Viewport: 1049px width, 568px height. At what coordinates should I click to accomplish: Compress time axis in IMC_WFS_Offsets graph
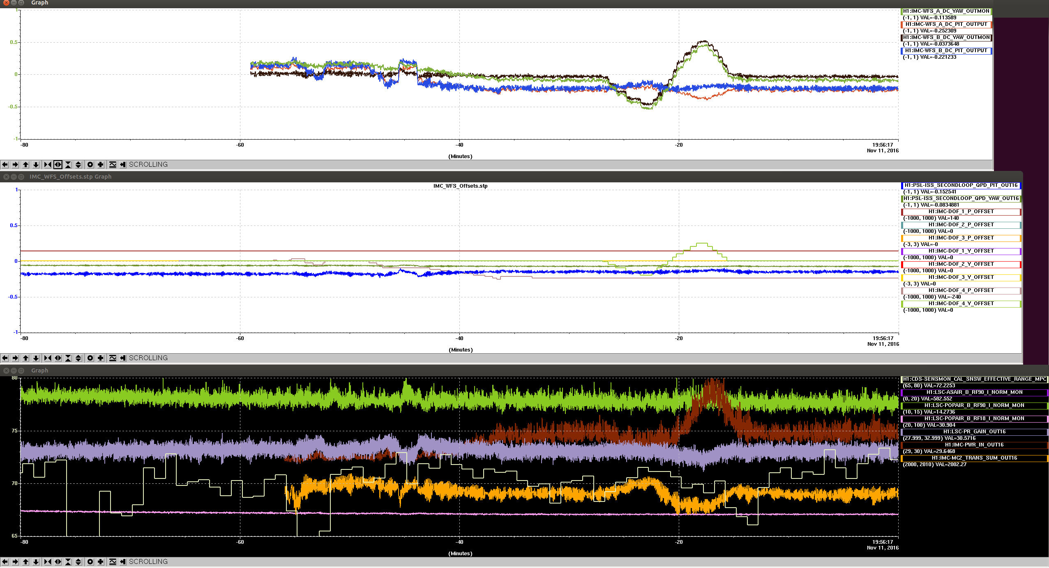pos(48,358)
